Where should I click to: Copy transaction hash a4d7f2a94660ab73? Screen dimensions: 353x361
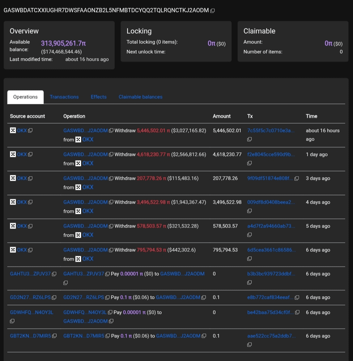point(249,235)
